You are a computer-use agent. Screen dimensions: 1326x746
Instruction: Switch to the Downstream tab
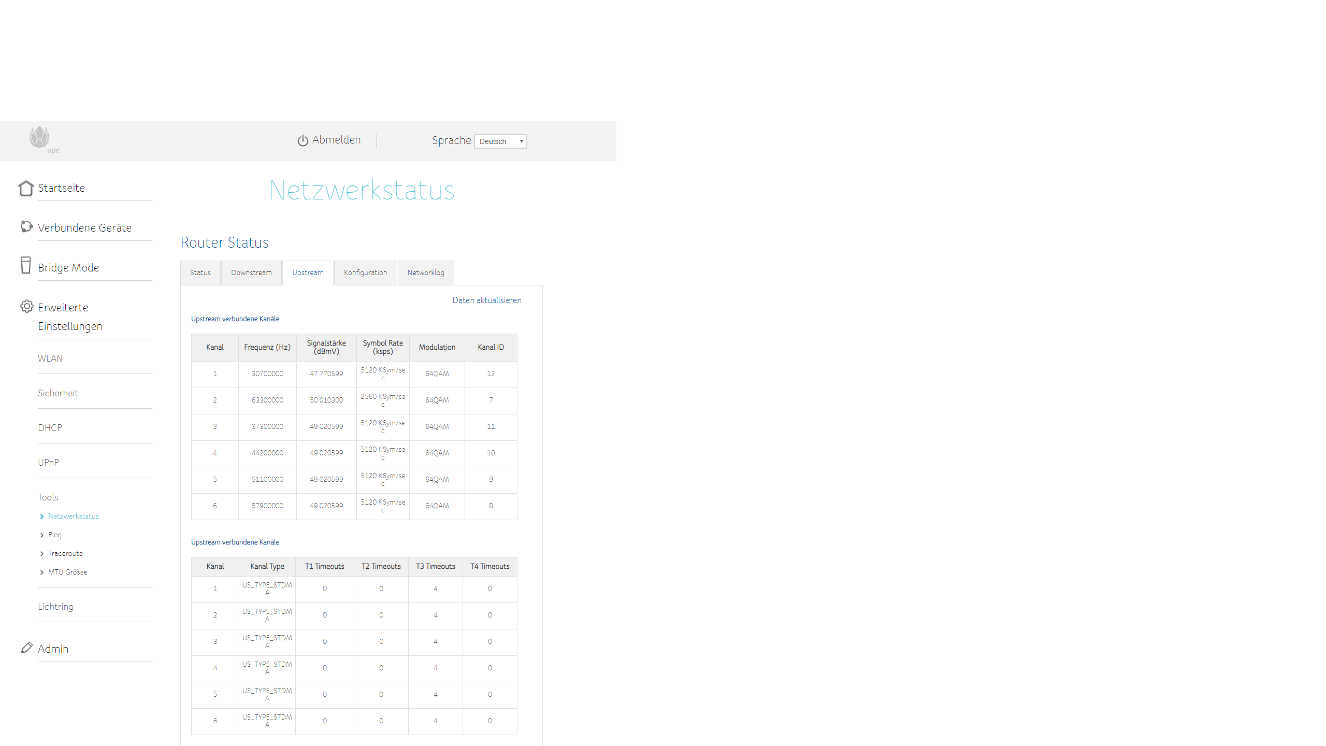251,272
